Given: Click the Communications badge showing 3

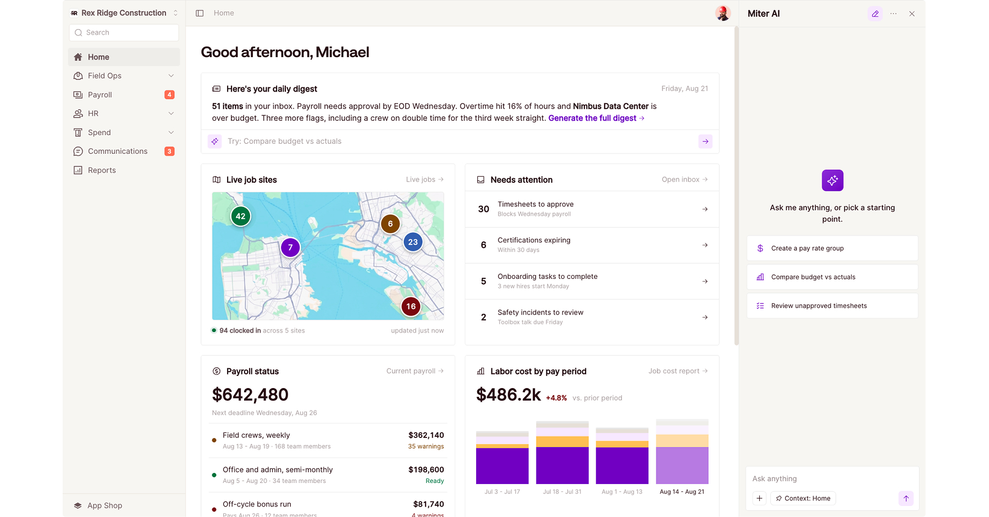Looking at the screenshot, I should tap(169, 151).
